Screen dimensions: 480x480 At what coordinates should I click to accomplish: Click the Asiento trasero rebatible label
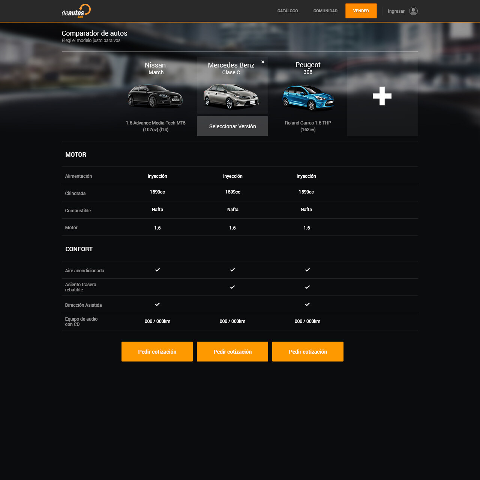pos(81,287)
